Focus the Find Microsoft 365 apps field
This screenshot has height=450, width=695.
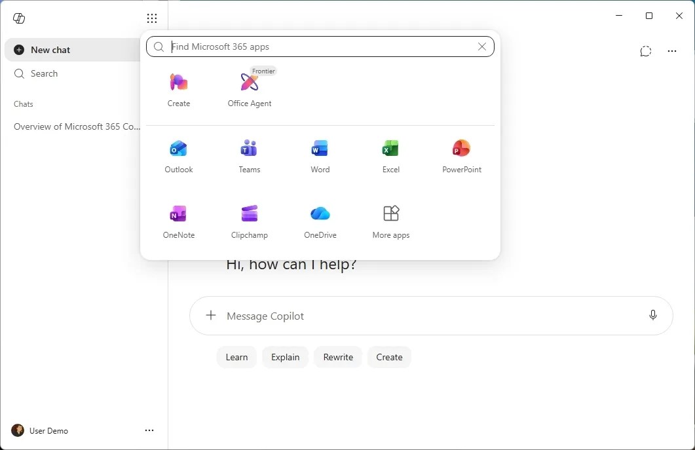(x=320, y=47)
